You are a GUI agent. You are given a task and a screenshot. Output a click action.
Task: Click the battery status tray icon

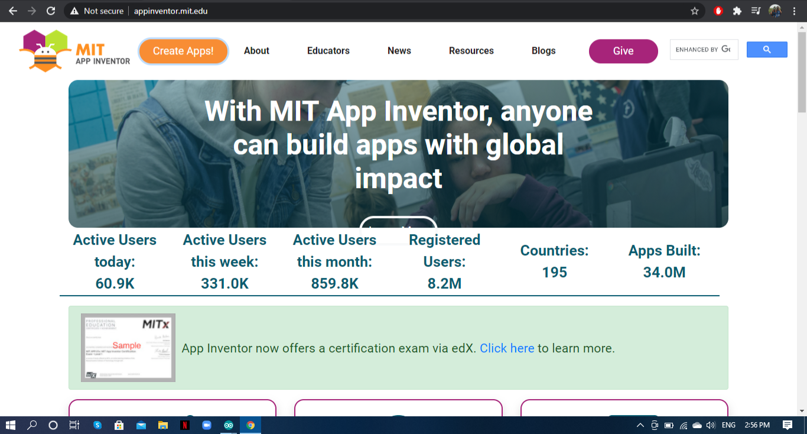click(669, 425)
